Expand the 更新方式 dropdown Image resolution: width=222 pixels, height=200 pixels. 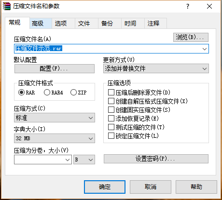pos(156,68)
